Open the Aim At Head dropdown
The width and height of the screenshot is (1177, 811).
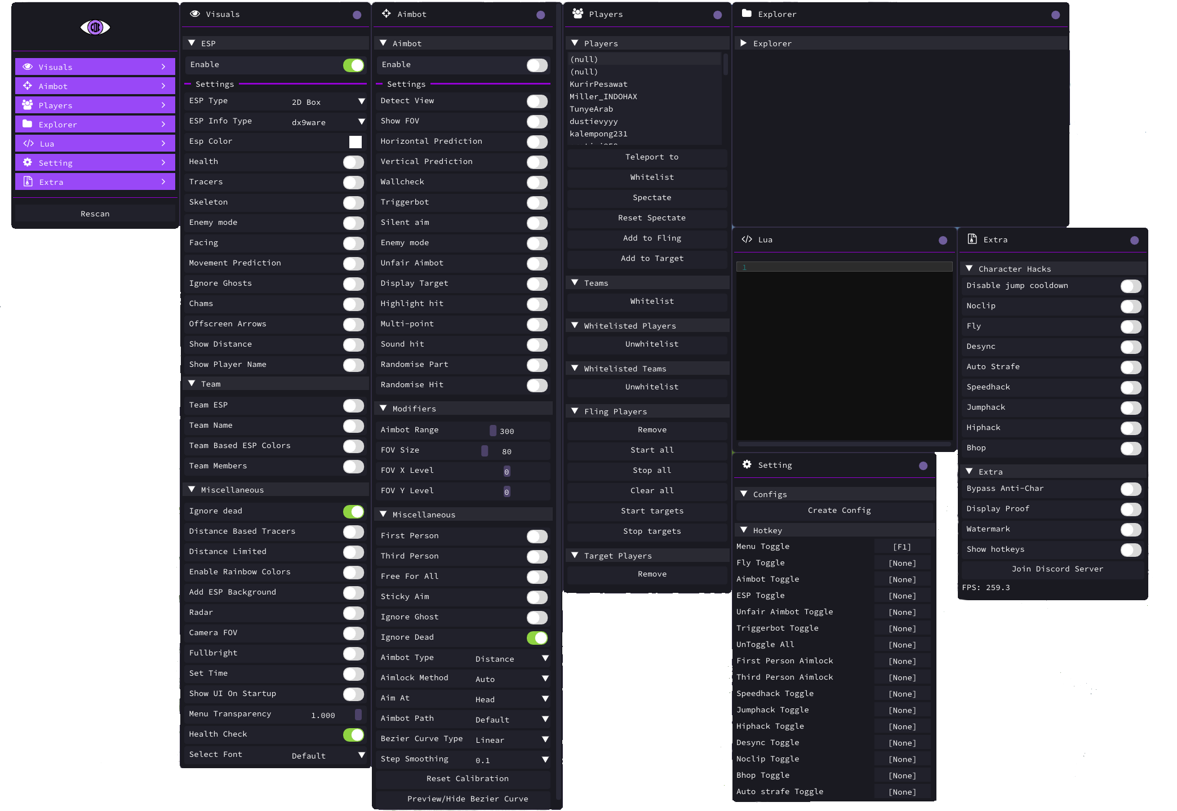coord(511,699)
